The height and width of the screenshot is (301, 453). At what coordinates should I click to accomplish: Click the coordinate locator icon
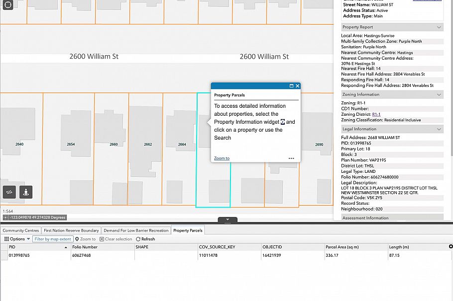[x=5, y=217]
